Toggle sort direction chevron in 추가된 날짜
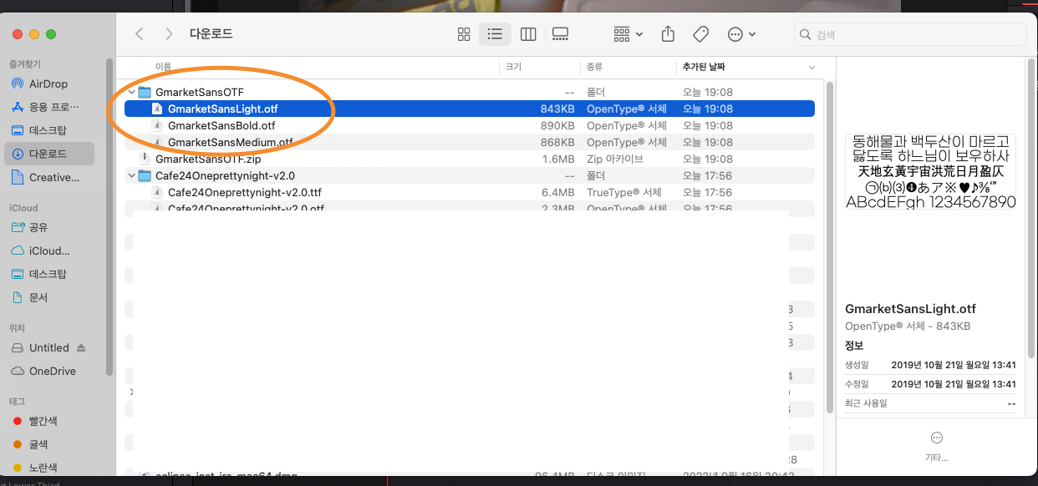 pos(812,67)
